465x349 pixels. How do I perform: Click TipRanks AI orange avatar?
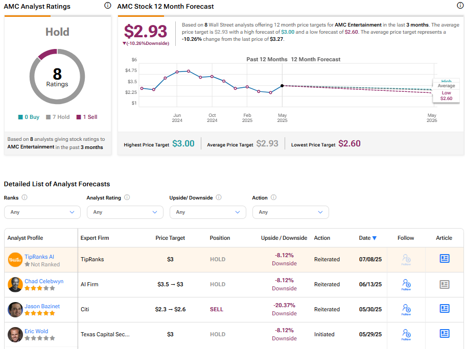[15, 260]
